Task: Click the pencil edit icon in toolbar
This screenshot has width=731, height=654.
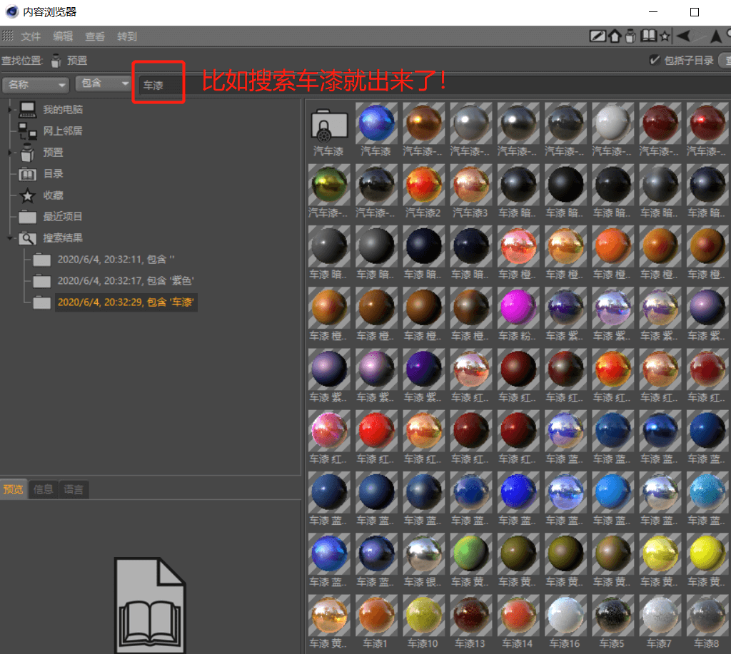Action: (598, 36)
